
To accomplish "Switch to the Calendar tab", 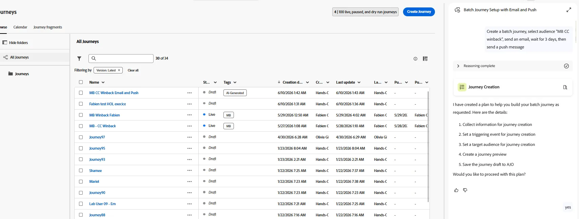I will pos(20,27).
